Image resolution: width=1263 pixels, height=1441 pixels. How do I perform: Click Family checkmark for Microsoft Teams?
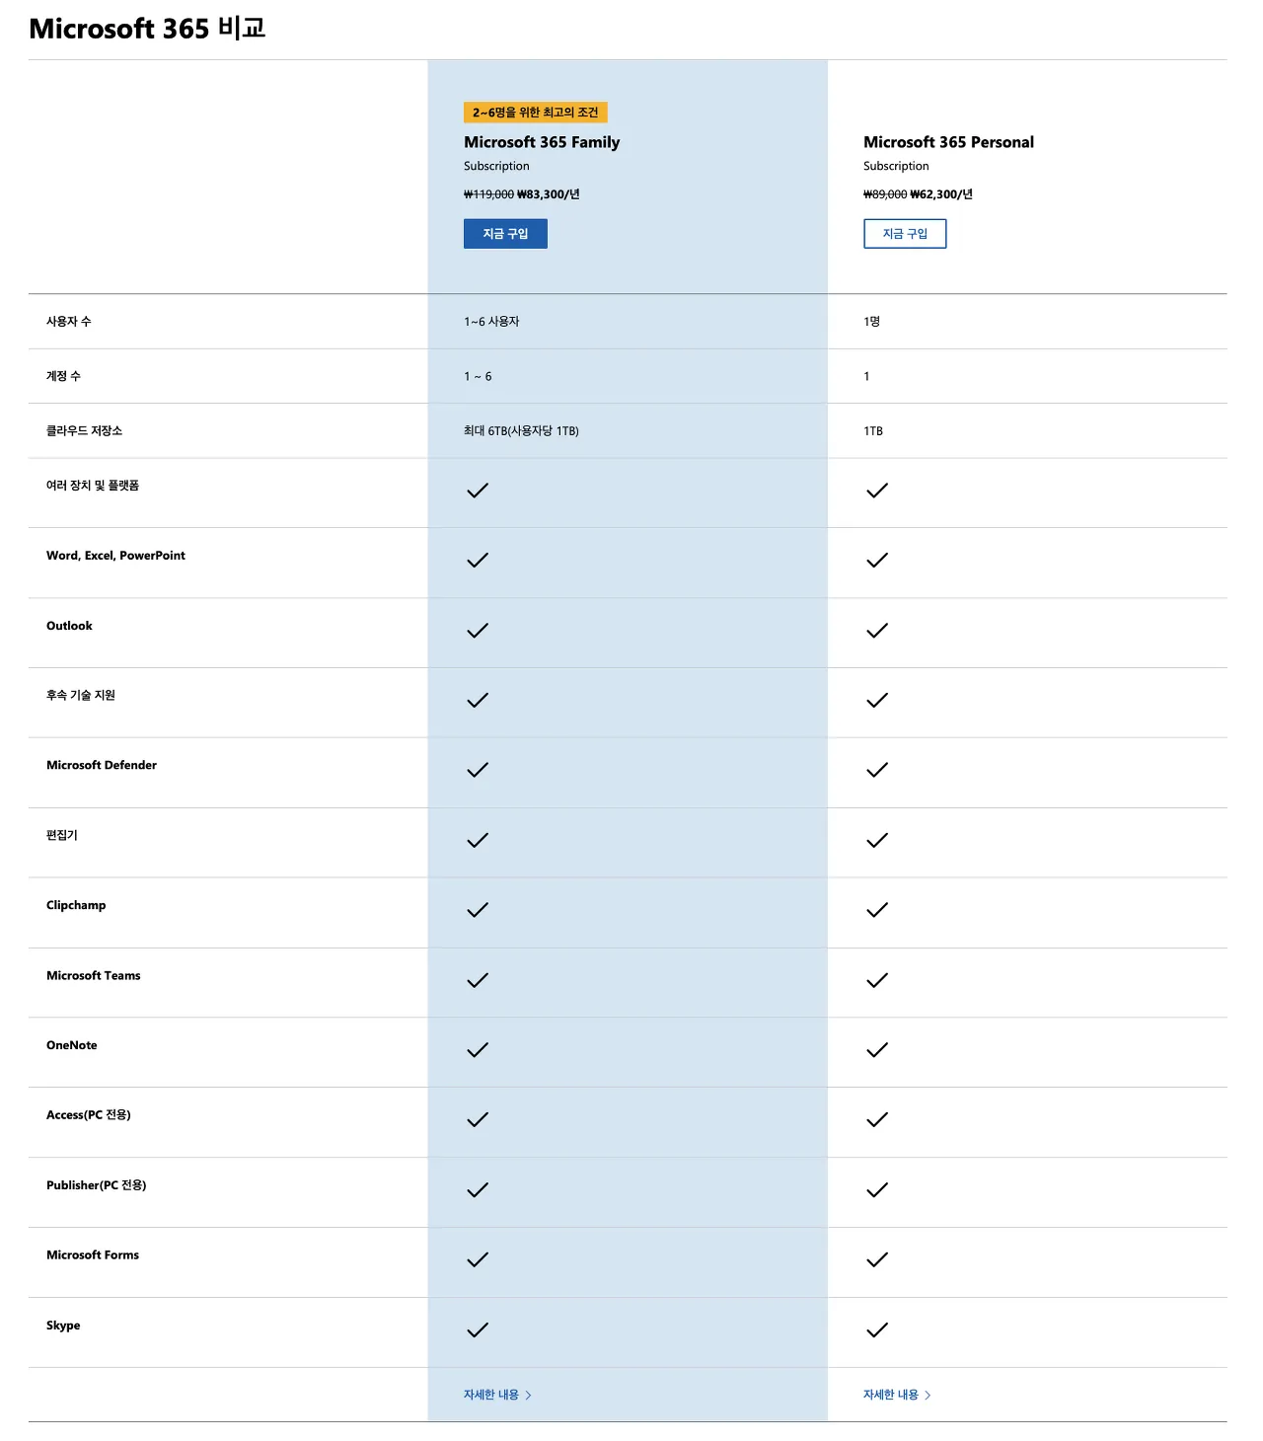[478, 980]
